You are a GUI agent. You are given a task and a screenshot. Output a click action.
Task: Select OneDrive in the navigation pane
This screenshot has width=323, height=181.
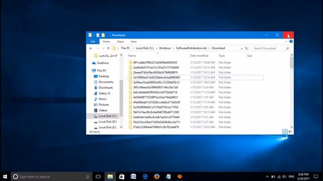(102, 63)
